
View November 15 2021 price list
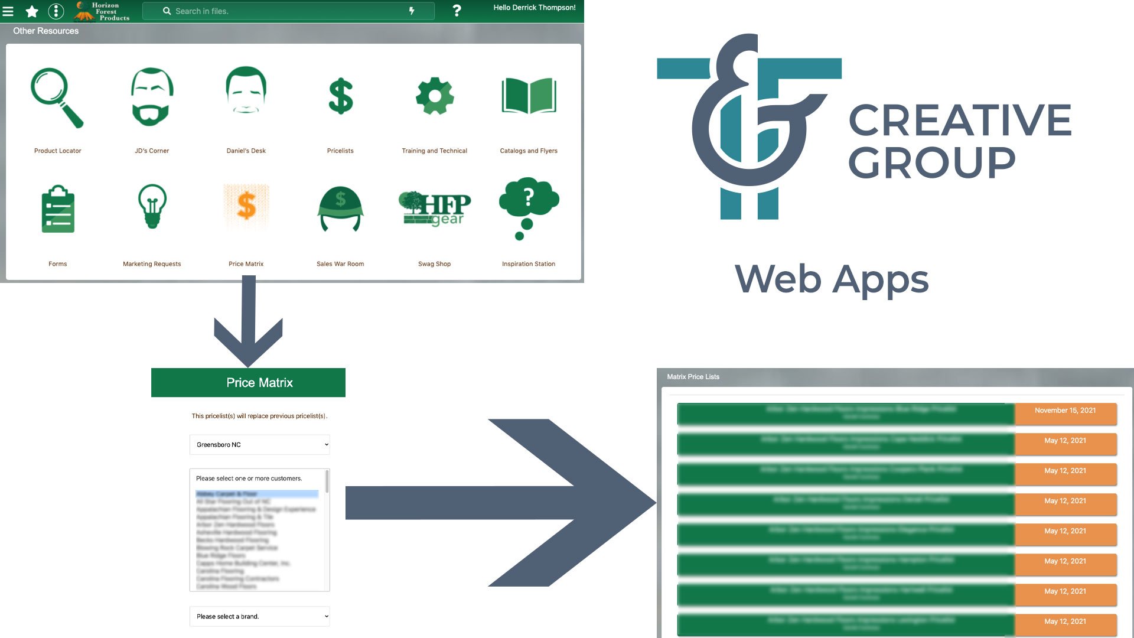pyautogui.click(x=1064, y=411)
